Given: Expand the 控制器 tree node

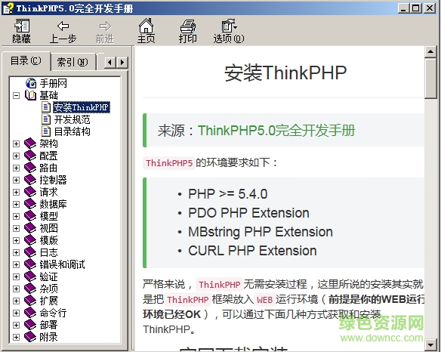Looking at the screenshot, I should tap(17, 180).
